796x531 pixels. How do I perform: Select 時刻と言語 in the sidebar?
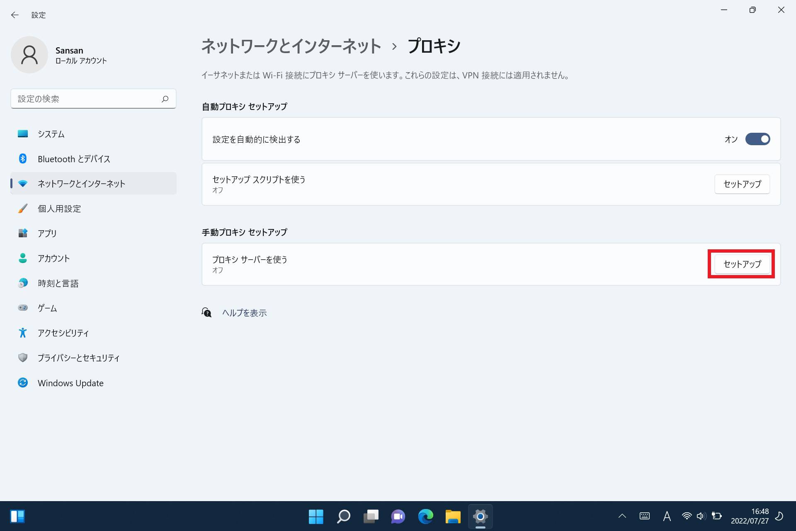(58, 283)
